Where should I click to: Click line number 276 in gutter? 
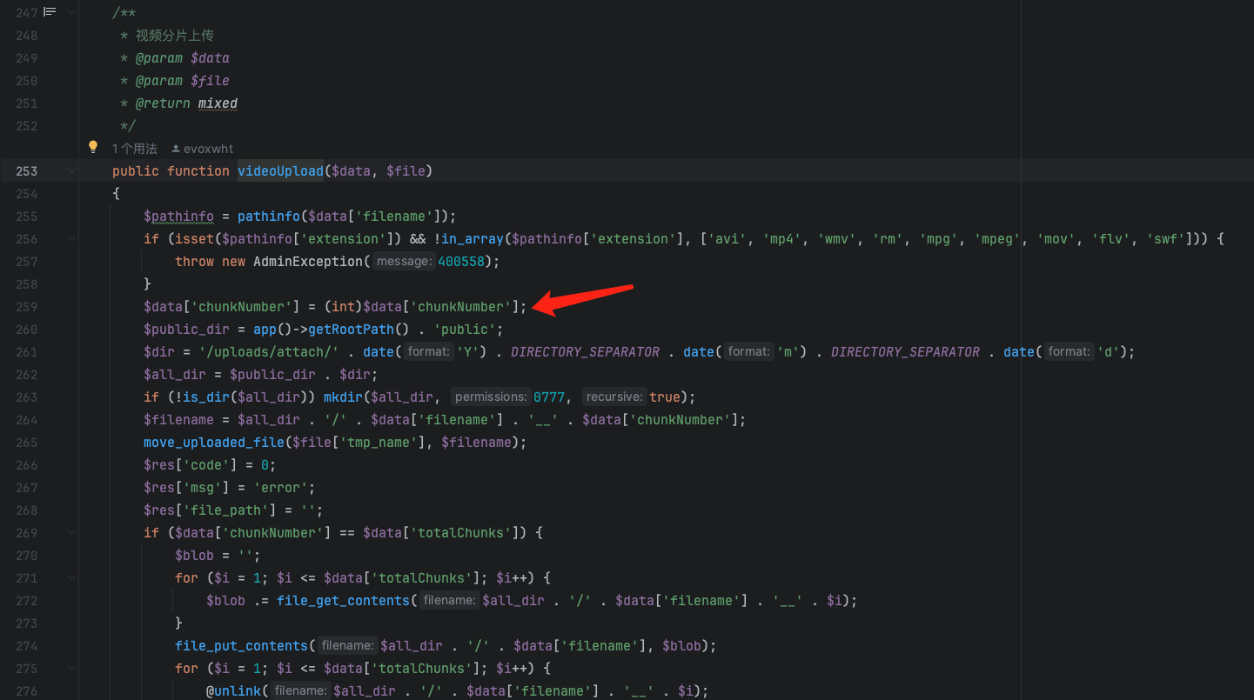click(x=27, y=691)
